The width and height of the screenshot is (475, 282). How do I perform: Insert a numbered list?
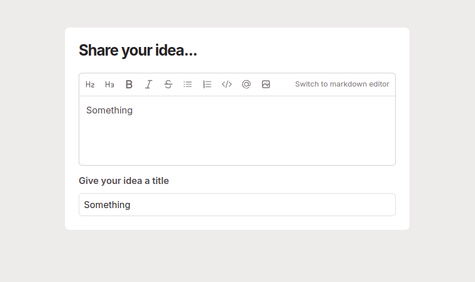click(x=207, y=84)
